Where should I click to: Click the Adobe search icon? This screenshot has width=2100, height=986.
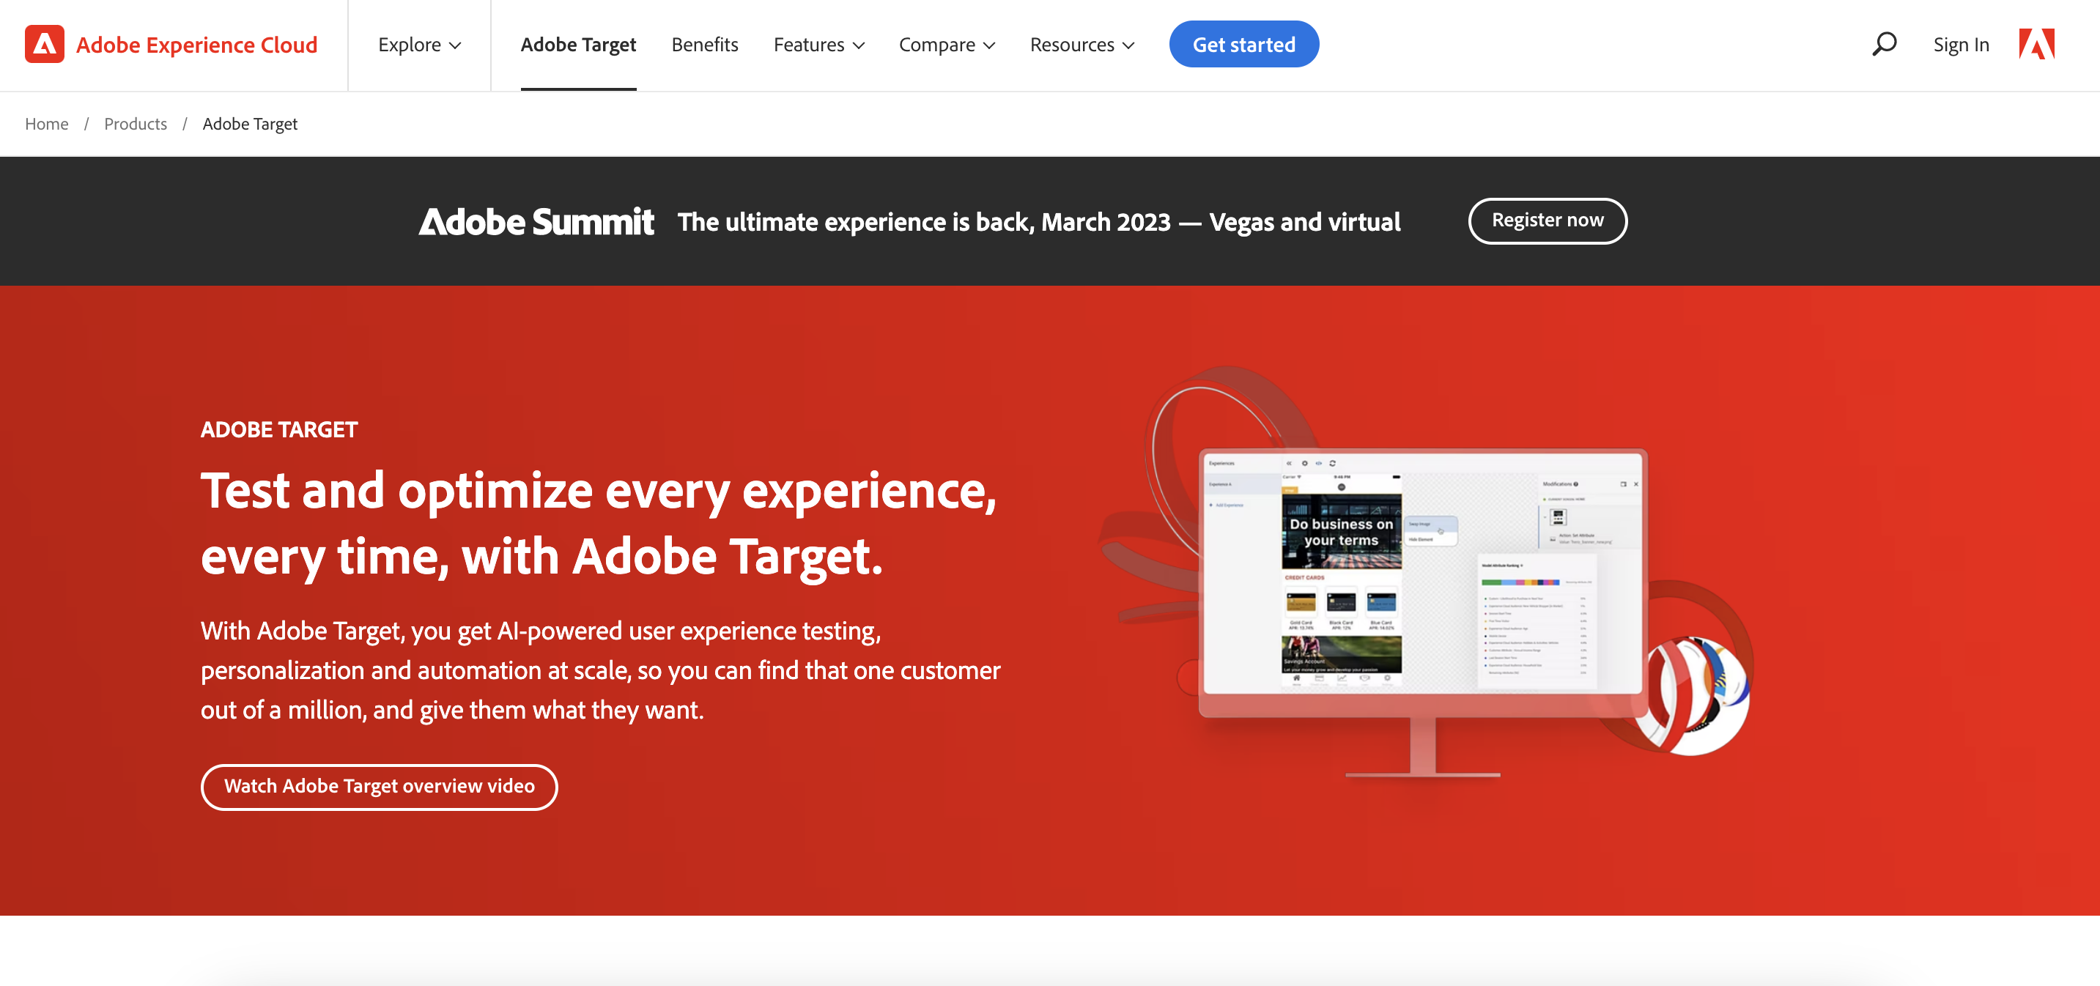click(x=1885, y=44)
